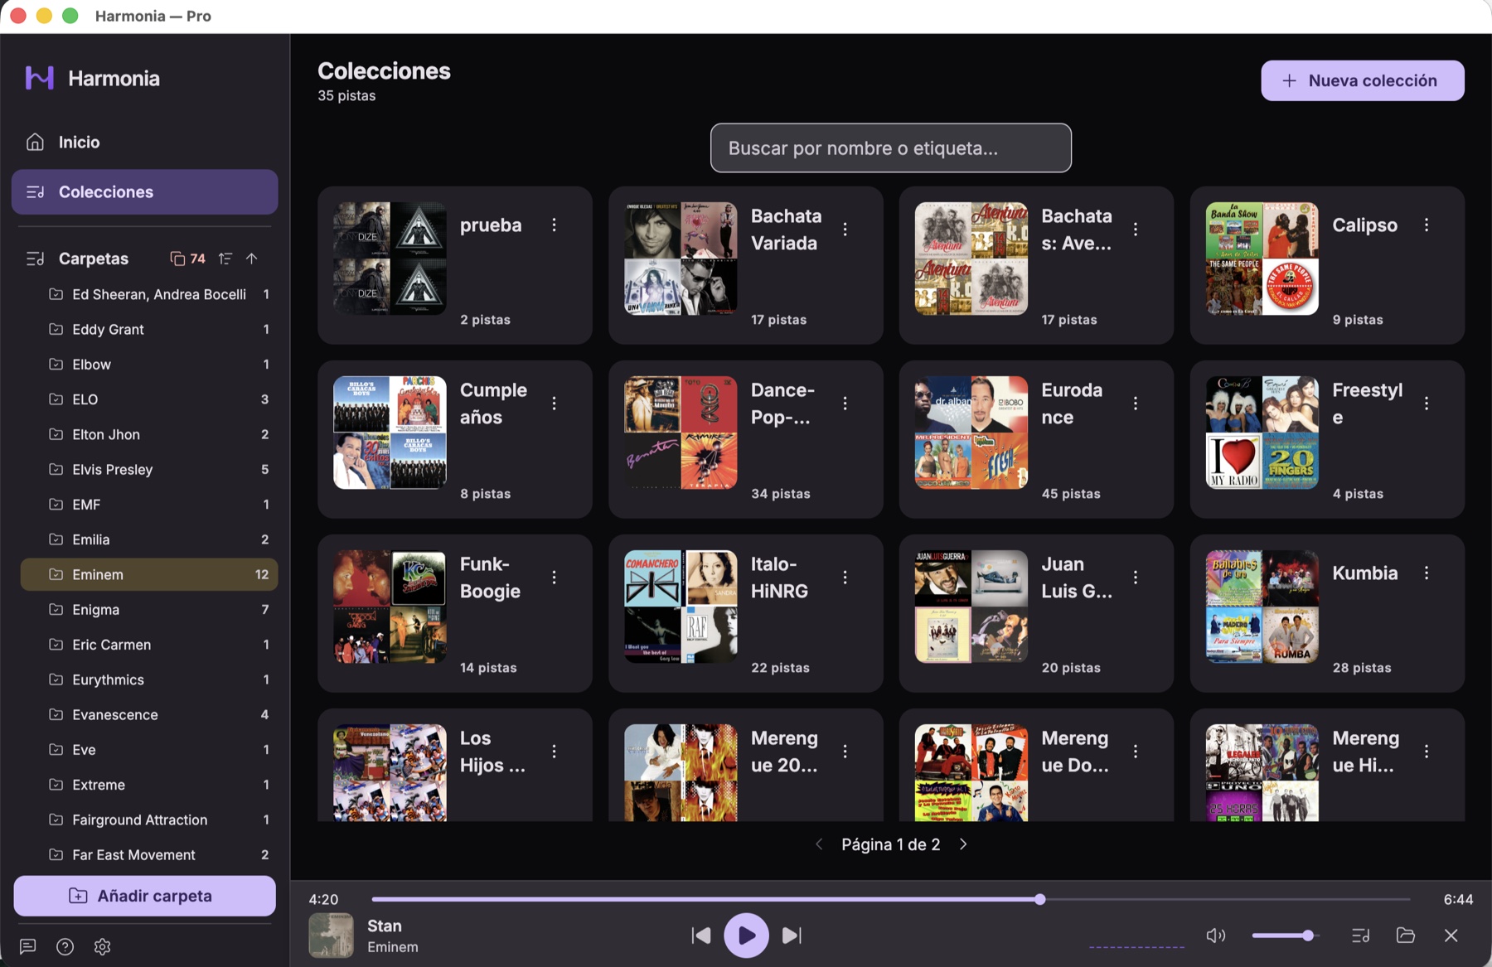
Task: Skip to the previous track
Action: (701, 936)
